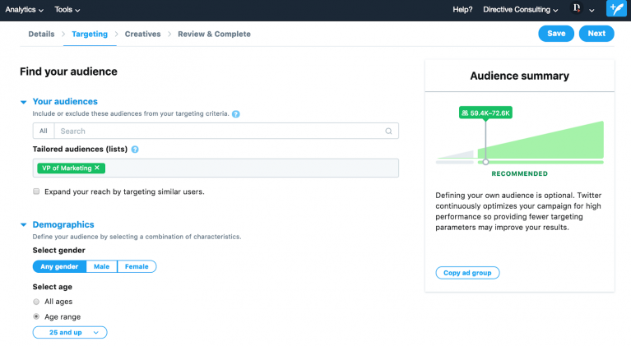Viewport: 631px width, 346px height.
Task: Open the 25 and up age dropdown
Action: 70,333
